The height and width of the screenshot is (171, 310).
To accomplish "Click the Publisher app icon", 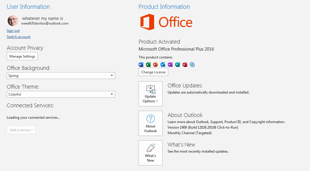I will click(x=178, y=65).
